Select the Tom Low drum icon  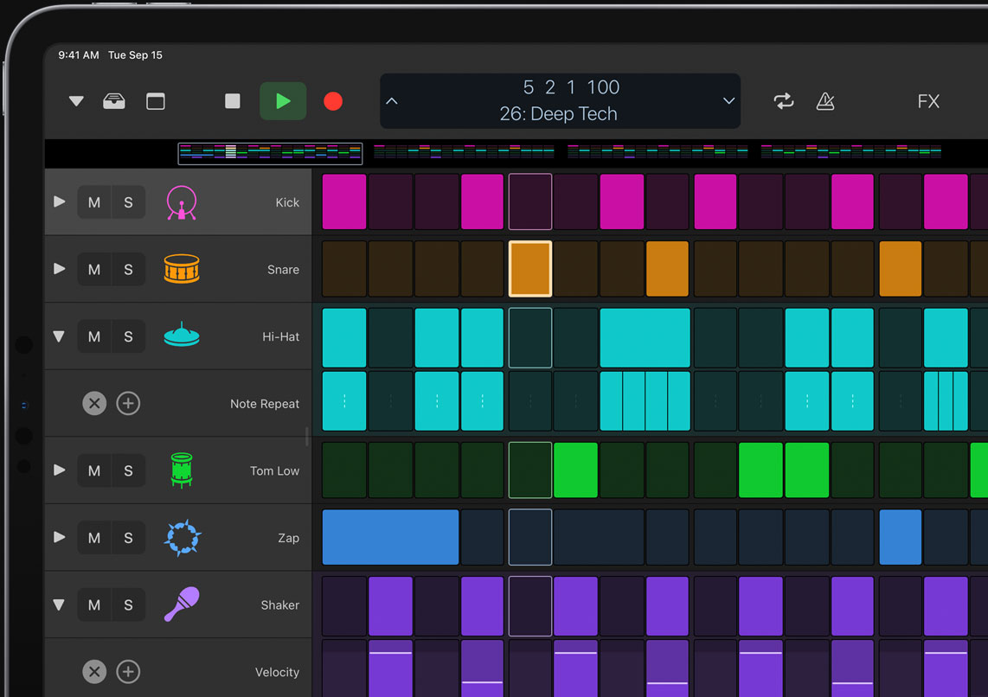pos(182,470)
